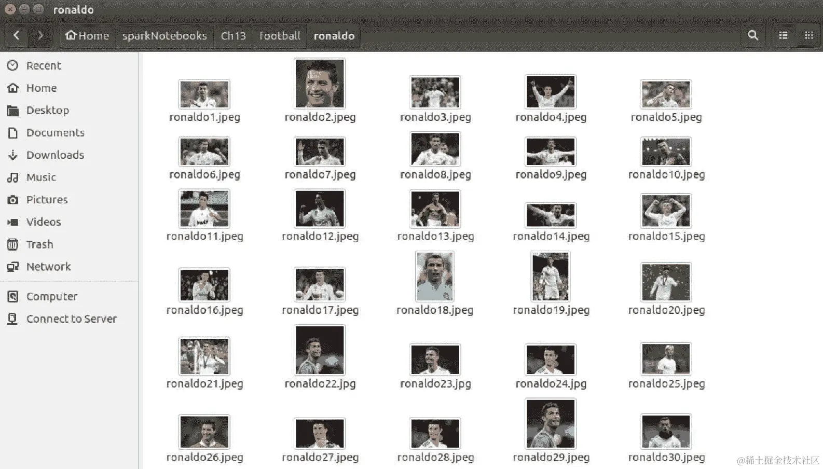The width and height of the screenshot is (823, 469).
Task: Navigate to sparkNotebooks in the path bar
Action: point(164,35)
